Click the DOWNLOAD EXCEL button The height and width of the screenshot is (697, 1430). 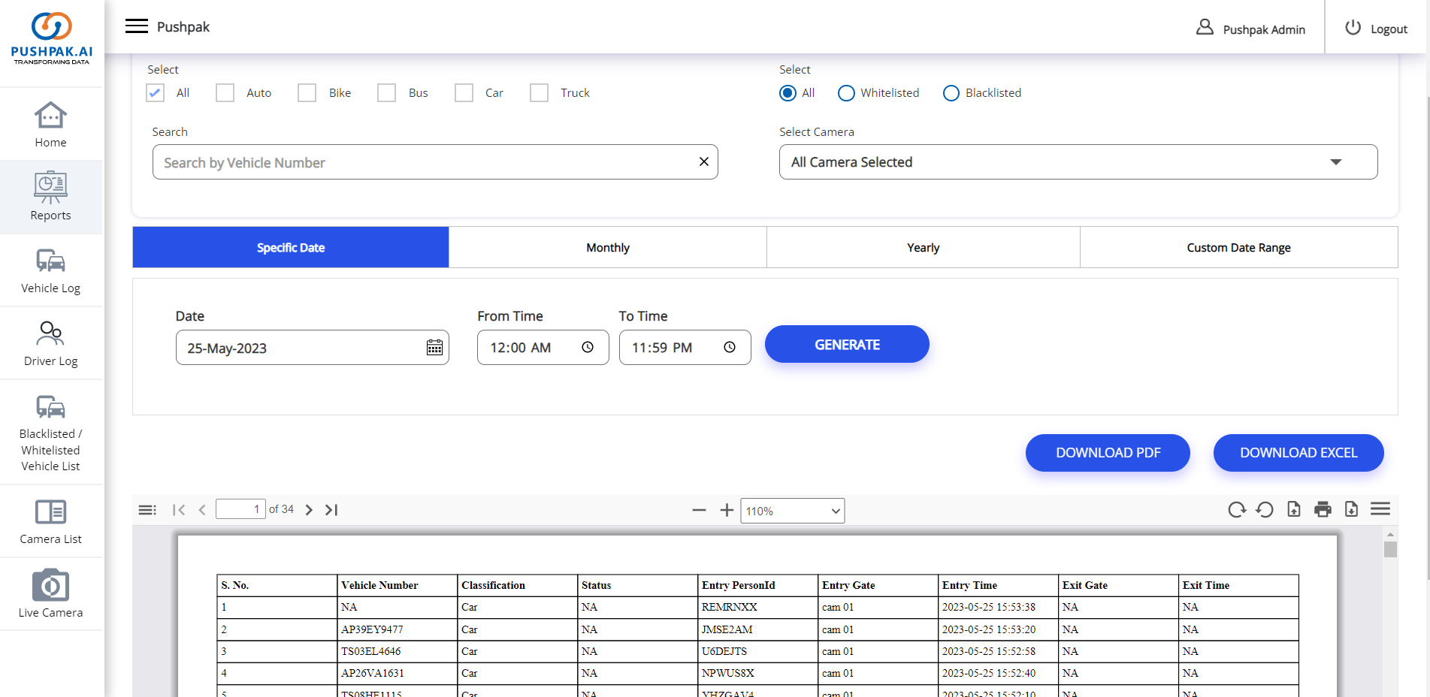[1298, 453]
